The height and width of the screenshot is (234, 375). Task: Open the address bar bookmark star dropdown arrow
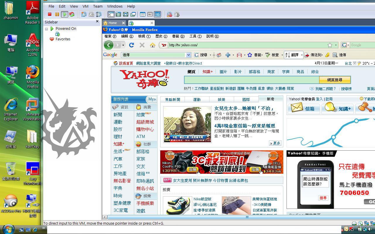[336, 45]
